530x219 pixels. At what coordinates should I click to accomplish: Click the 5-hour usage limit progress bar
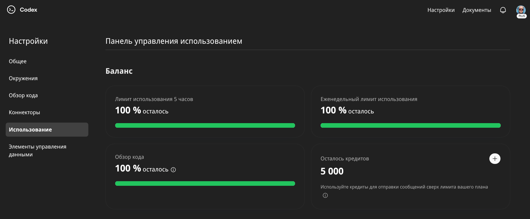tap(205, 125)
